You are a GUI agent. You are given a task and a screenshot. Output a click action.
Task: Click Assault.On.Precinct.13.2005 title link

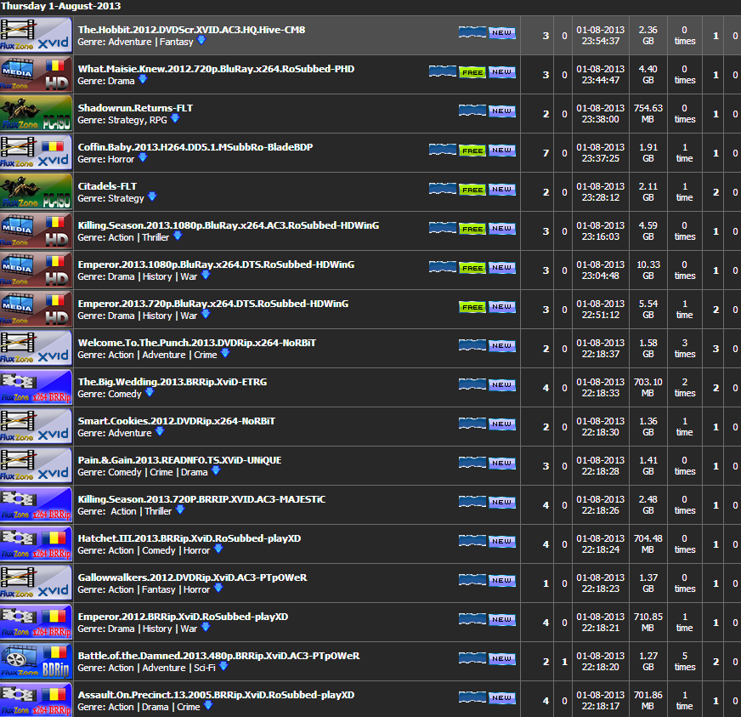click(x=216, y=695)
